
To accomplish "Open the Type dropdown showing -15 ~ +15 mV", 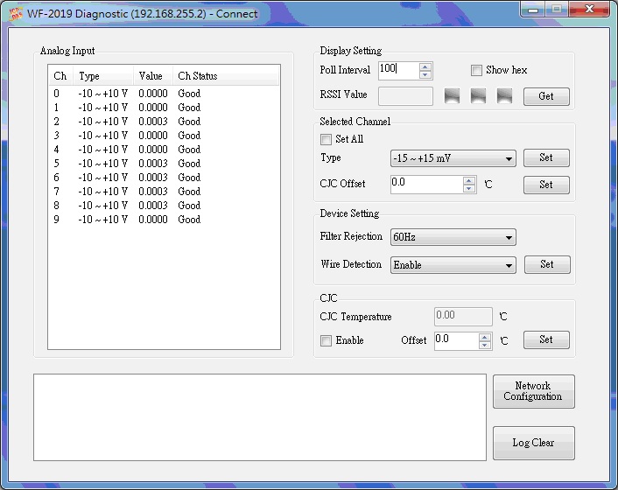I will 453,158.
